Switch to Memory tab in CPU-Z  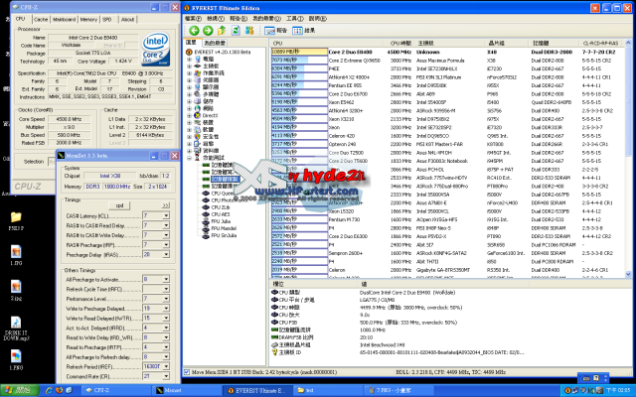point(88,19)
